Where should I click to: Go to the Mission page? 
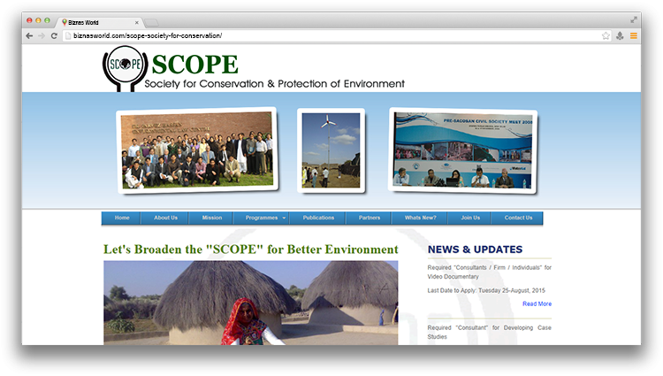(x=211, y=218)
